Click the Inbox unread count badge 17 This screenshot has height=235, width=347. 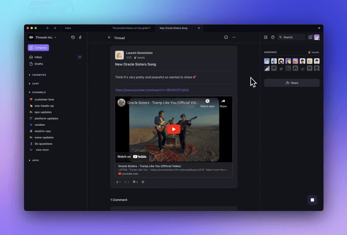pyautogui.click(x=80, y=57)
